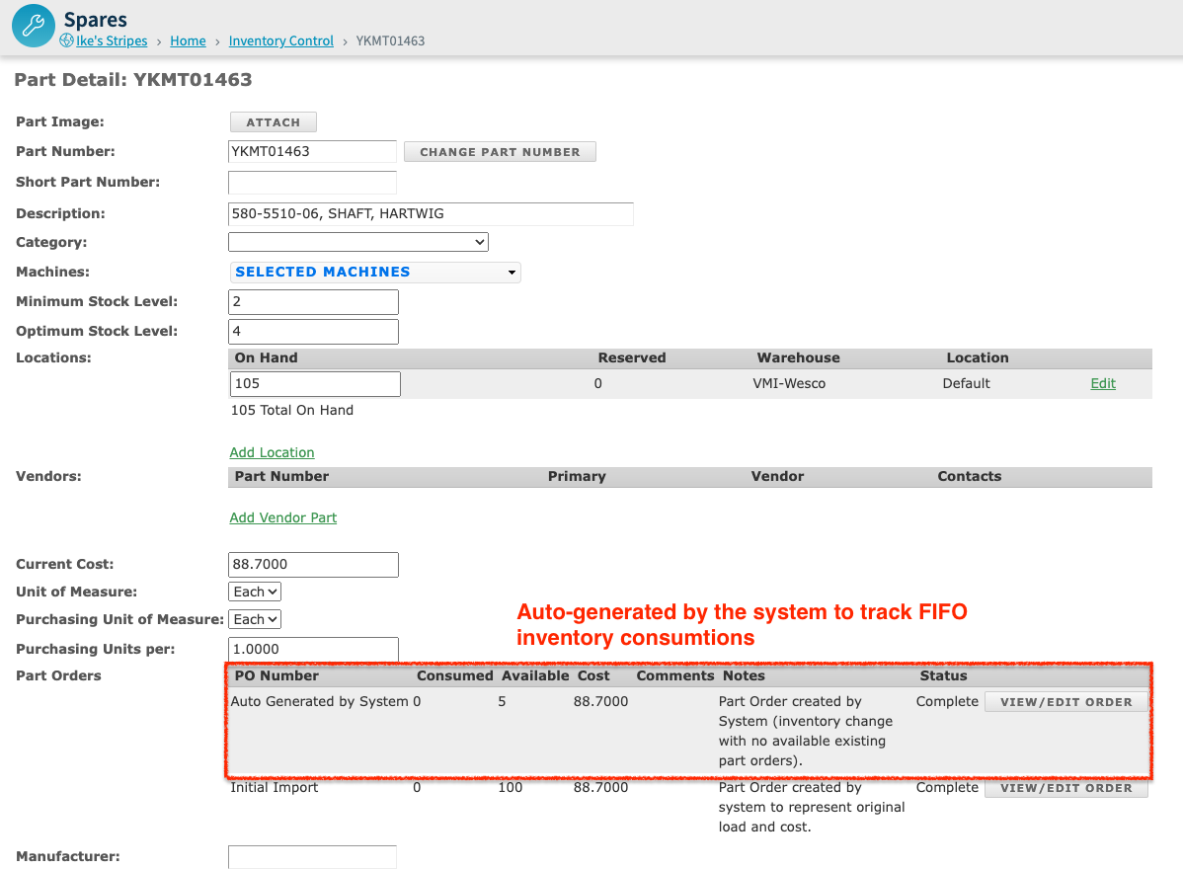Open the Inventory Control breadcrumb link
The image size is (1183, 869).
[x=280, y=40]
